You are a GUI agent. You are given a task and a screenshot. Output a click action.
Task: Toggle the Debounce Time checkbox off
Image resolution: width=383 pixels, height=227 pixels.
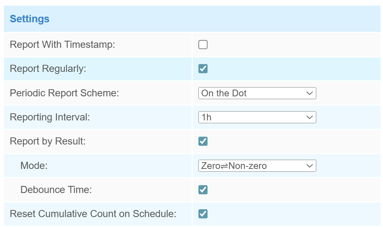coord(203,190)
